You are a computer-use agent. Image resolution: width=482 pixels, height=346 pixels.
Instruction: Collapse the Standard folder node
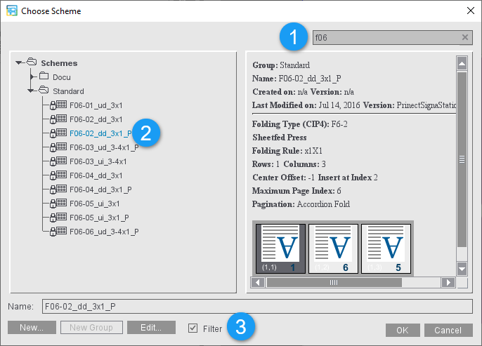click(32, 91)
